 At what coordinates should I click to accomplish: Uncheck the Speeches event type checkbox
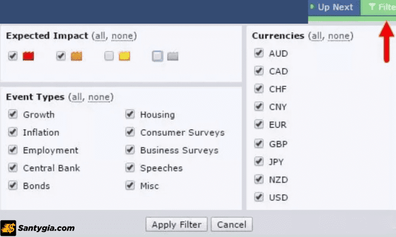130,167
